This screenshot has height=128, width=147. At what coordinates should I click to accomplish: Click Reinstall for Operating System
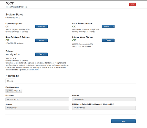pyautogui.click(x=41, y=27)
